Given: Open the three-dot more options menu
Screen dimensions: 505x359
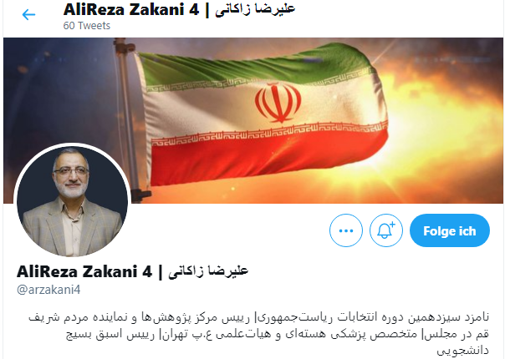Looking at the screenshot, I should 346,230.
